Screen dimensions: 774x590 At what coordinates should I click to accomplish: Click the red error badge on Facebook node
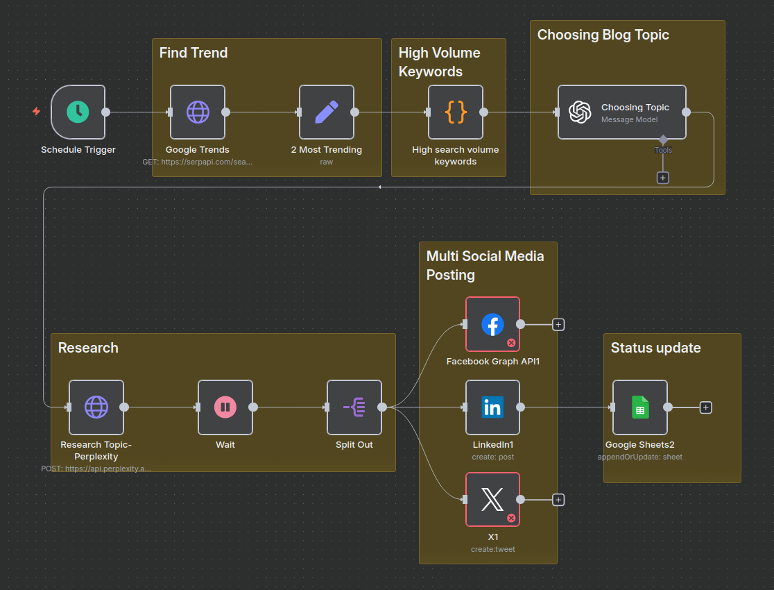[511, 342]
